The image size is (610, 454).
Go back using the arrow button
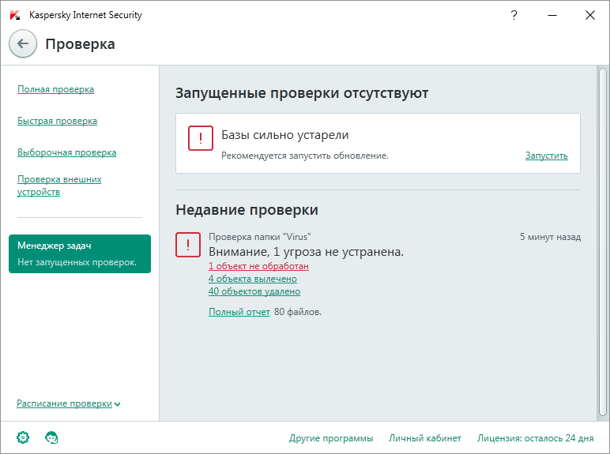point(23,44)
